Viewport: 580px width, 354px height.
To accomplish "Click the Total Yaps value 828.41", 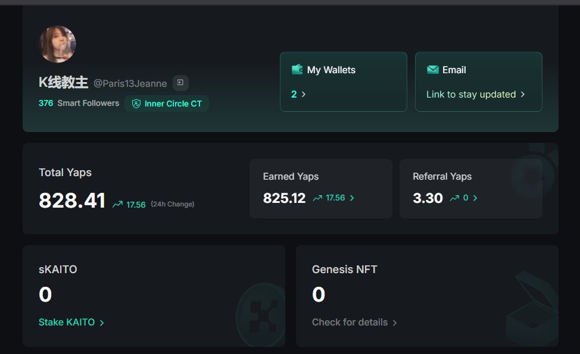I will (72, 201).
